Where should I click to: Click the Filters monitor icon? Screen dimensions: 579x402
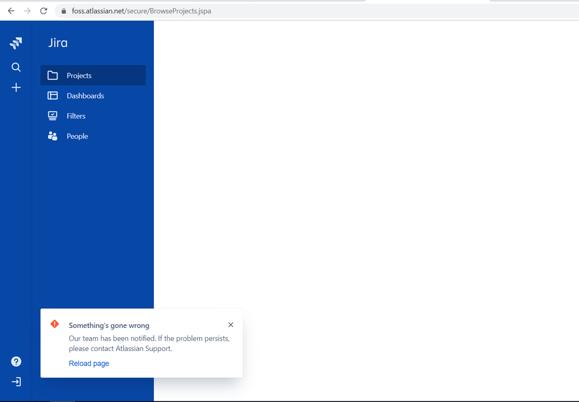[x=52, y=116]
